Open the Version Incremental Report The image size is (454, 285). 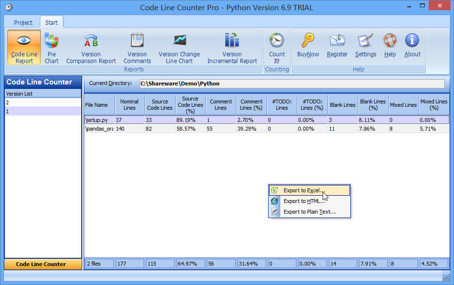(x=232, y=48)
